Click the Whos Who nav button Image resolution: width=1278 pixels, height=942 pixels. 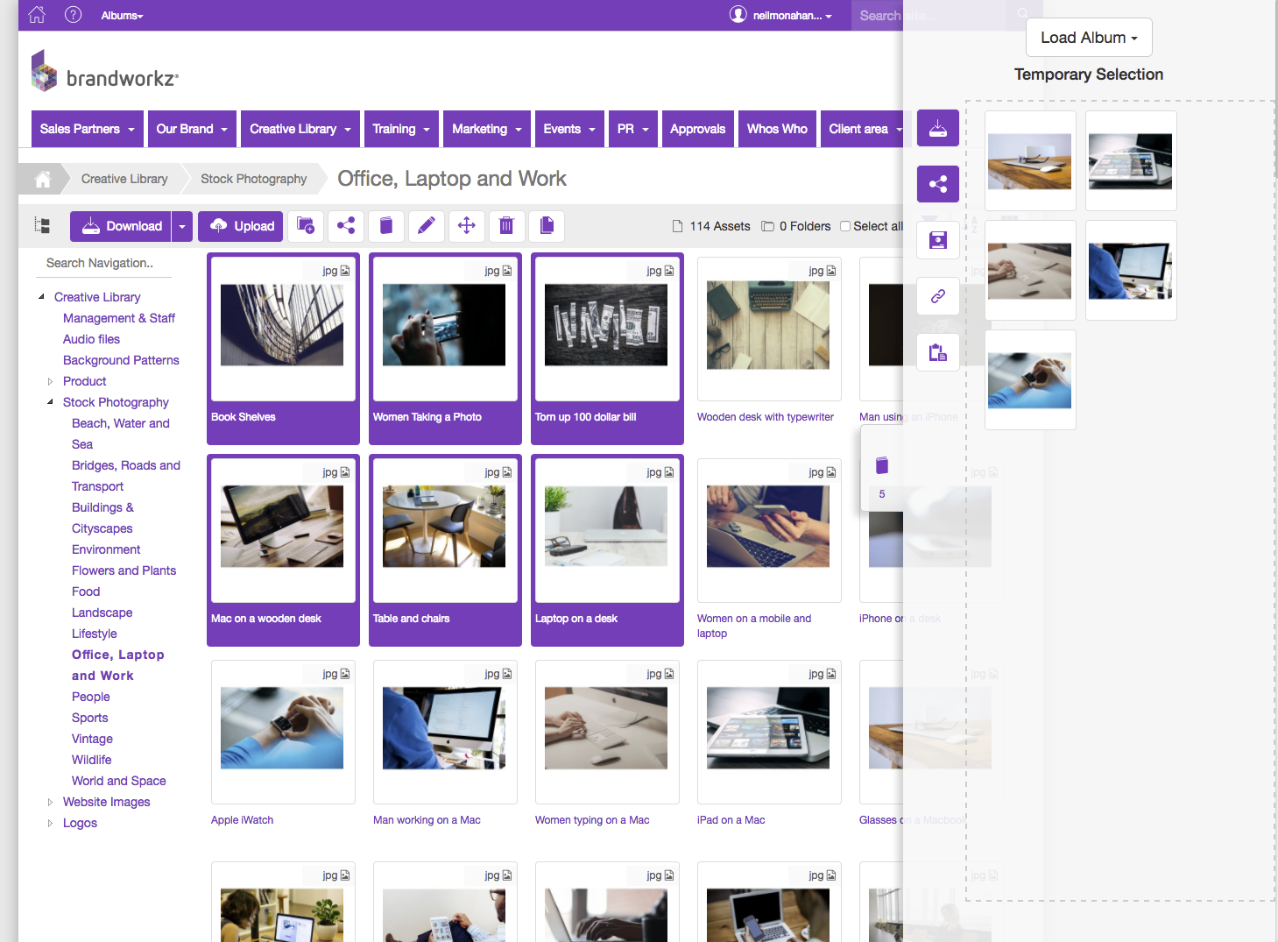pyautogui.click(x=777, y=129)
